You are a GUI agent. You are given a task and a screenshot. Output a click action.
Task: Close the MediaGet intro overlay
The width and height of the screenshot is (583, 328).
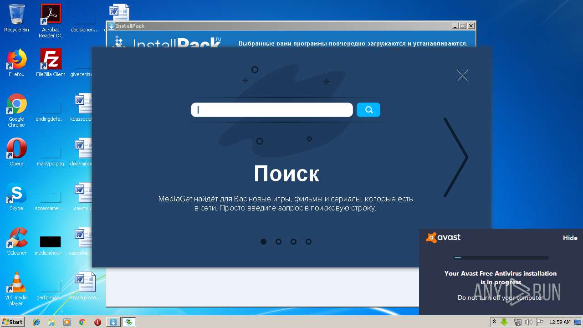point(462,76)
